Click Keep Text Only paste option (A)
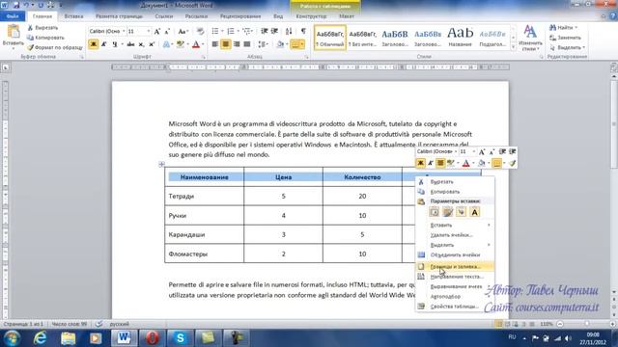This screenshot has height=347, width=618. [x=474, y=212]
